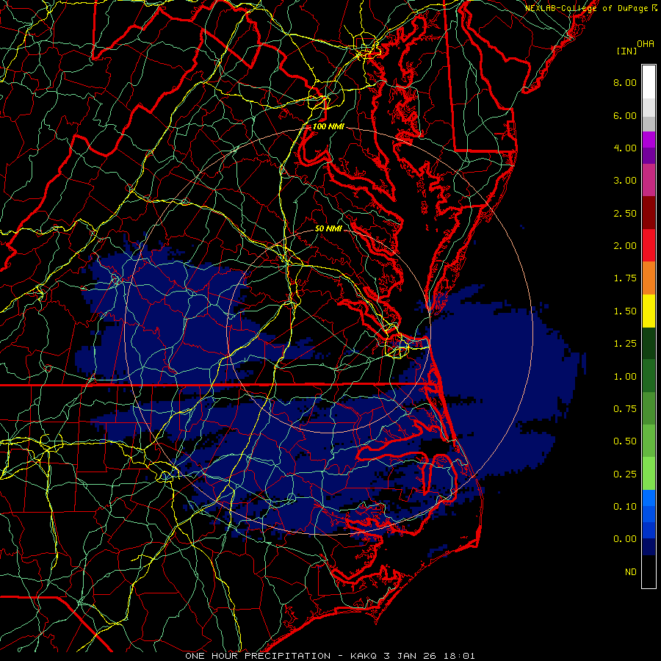Click the white 8.00 inch legend swatch
This screenshot has height=661, width=661.
(649, 82)
